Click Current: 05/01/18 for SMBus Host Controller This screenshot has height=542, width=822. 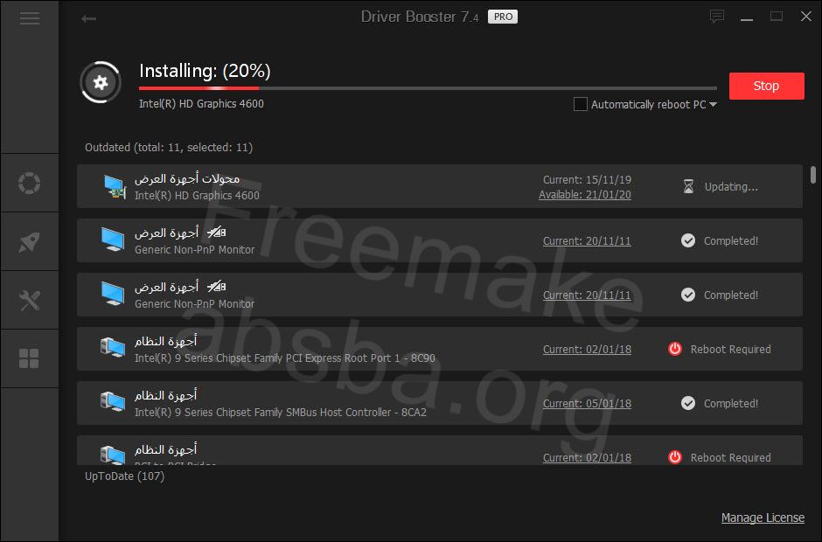(587, 404)
